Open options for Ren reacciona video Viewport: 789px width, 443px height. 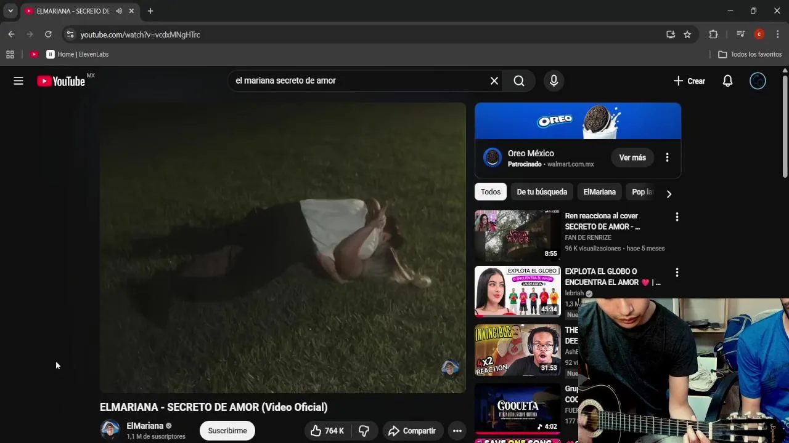point(677,217)
